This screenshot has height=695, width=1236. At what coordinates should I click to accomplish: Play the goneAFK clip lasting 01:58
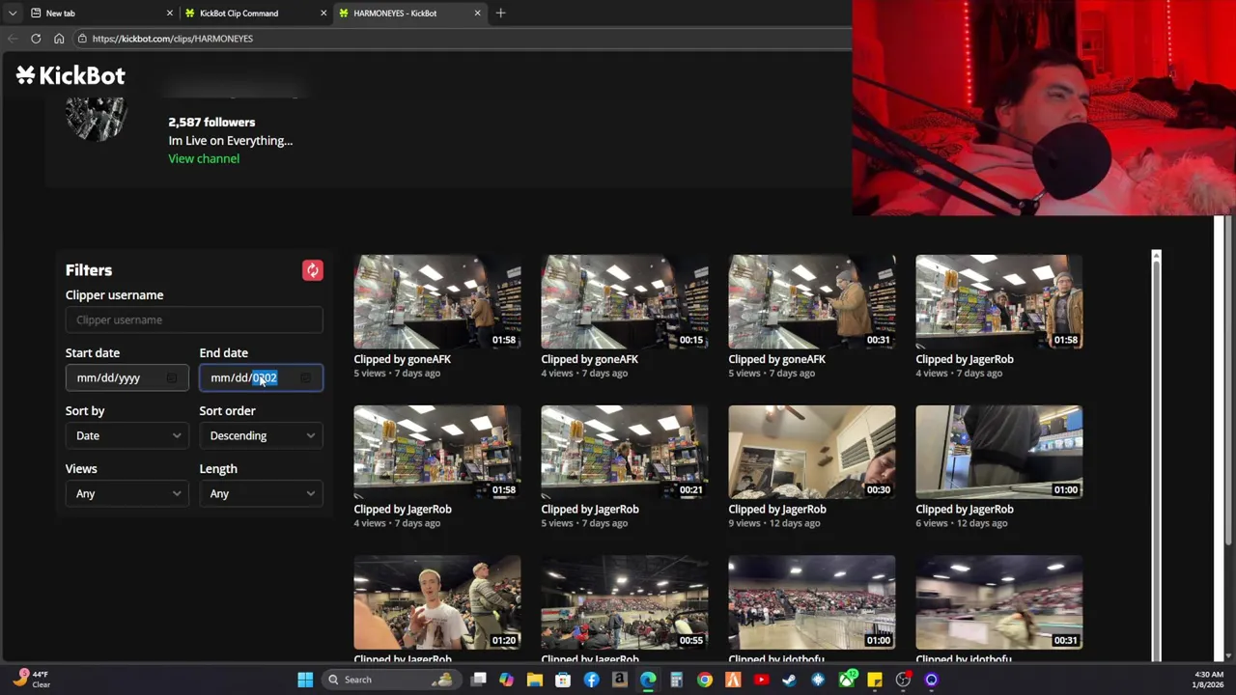(x=437, y=302)
